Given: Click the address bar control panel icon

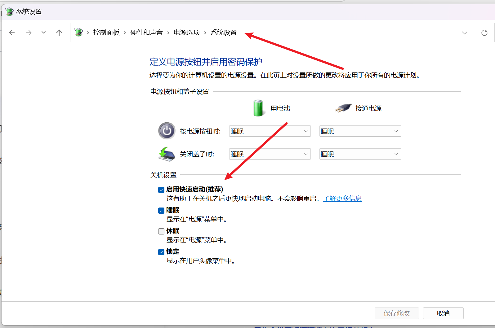Looking at the screenshot, I should (79, 32).
